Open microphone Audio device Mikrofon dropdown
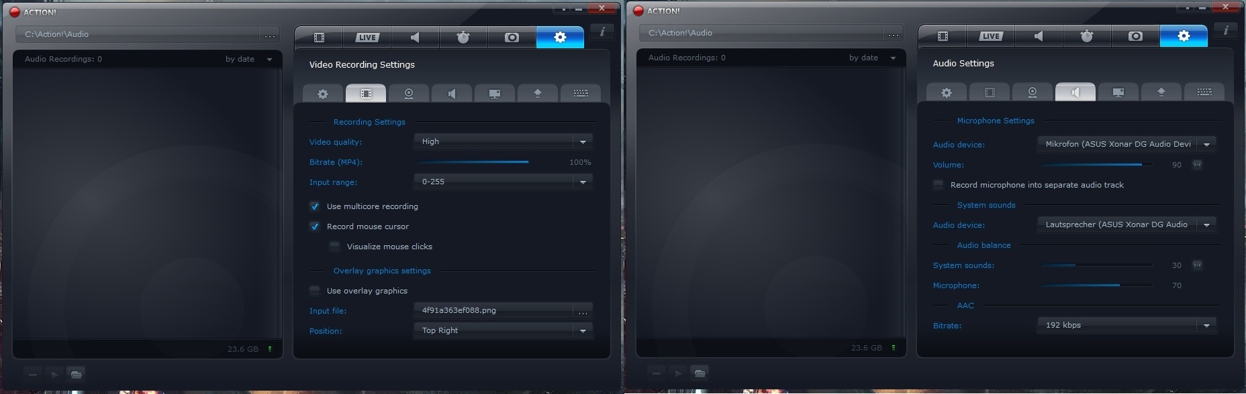This screenshot has height=394, width=1246. click(x=1127, y=144)
